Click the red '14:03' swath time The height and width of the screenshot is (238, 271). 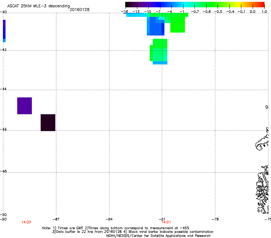pyautogui.click(x=26, y=222)
